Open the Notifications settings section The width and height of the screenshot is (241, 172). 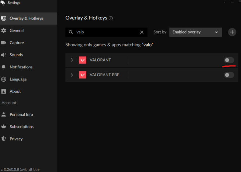click(21, 67)
